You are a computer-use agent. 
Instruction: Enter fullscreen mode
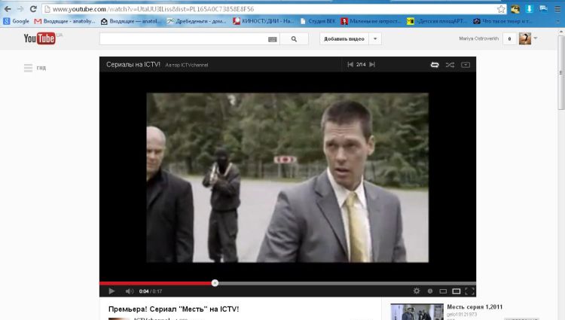469,291
